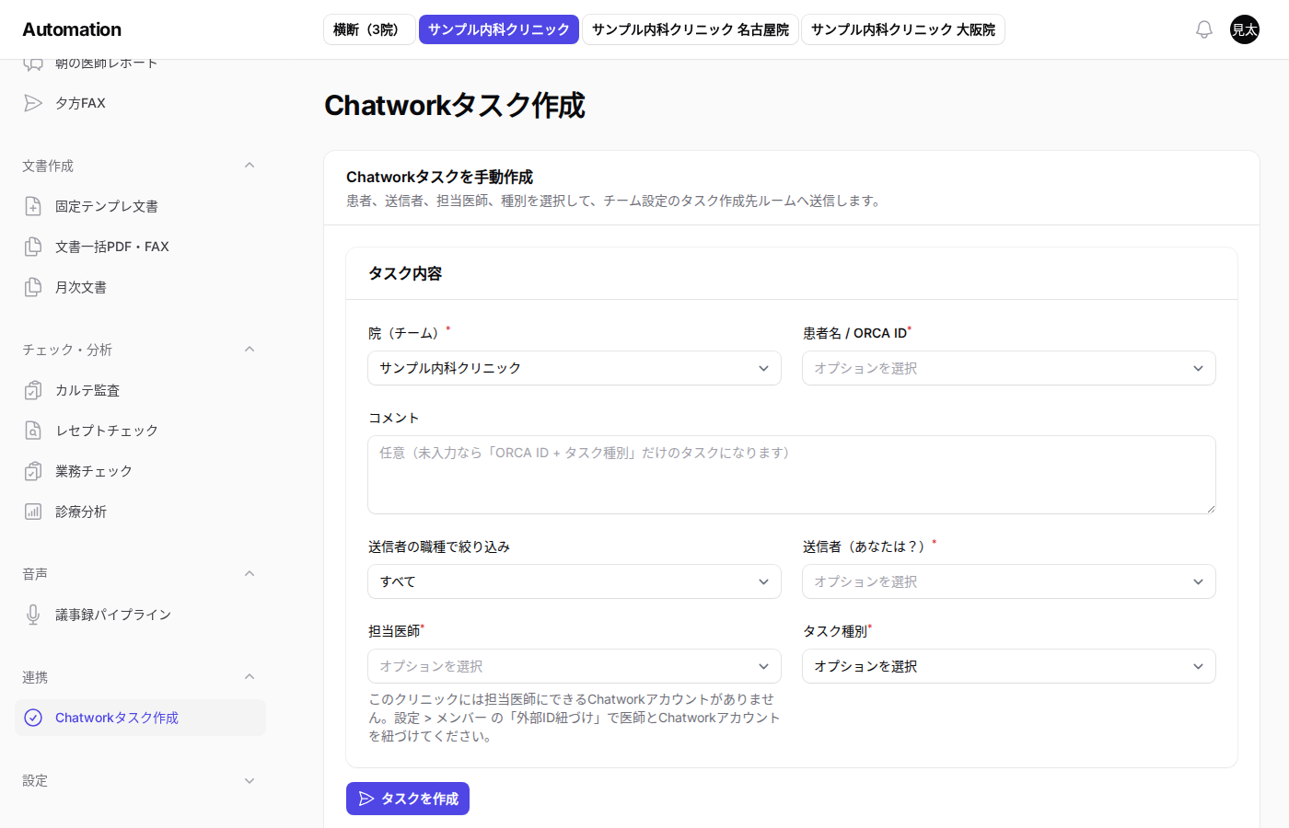Open the 患者名 / ORCA ID dropdown
1289x828 pixels.
point(1009,368)
